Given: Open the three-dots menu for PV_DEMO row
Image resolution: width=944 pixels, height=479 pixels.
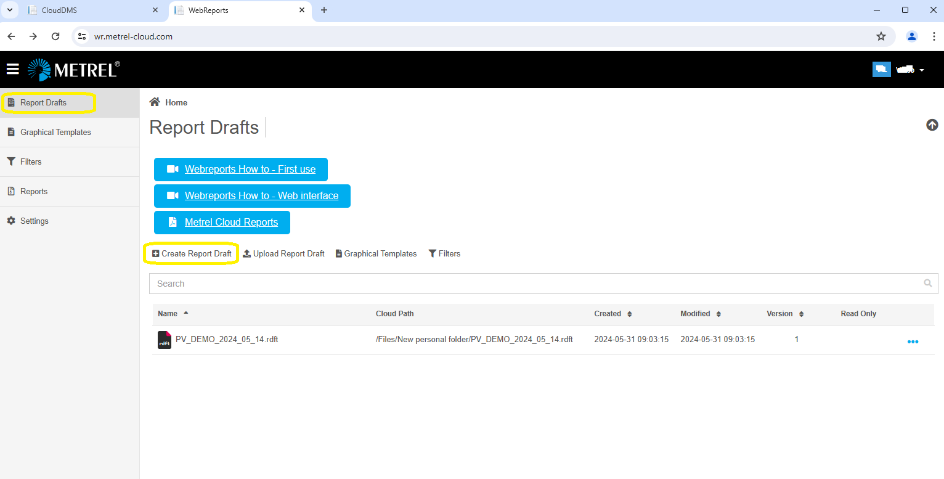Looking at the screenshot, I should (x=913, y=341).
